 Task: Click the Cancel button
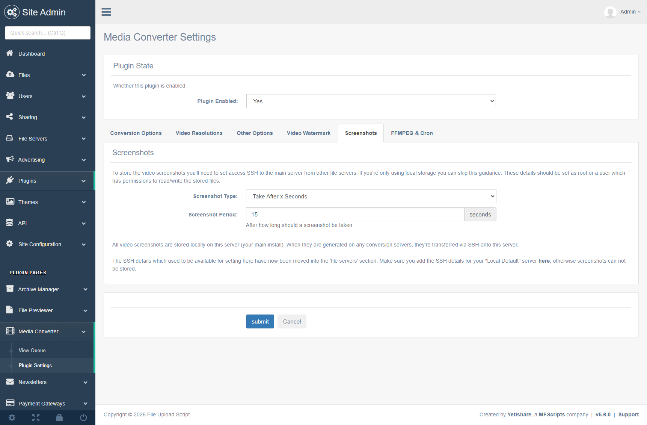point(292,322)
